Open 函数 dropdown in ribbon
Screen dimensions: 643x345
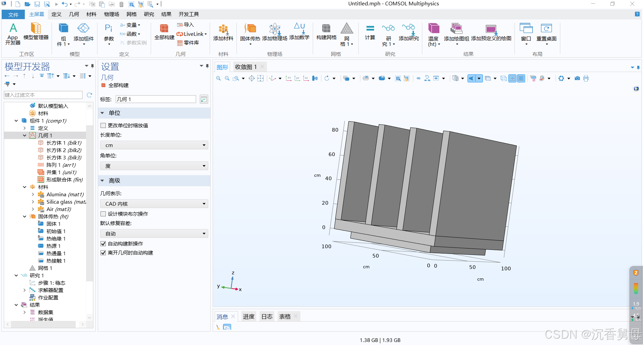click(x=131, y=34)
